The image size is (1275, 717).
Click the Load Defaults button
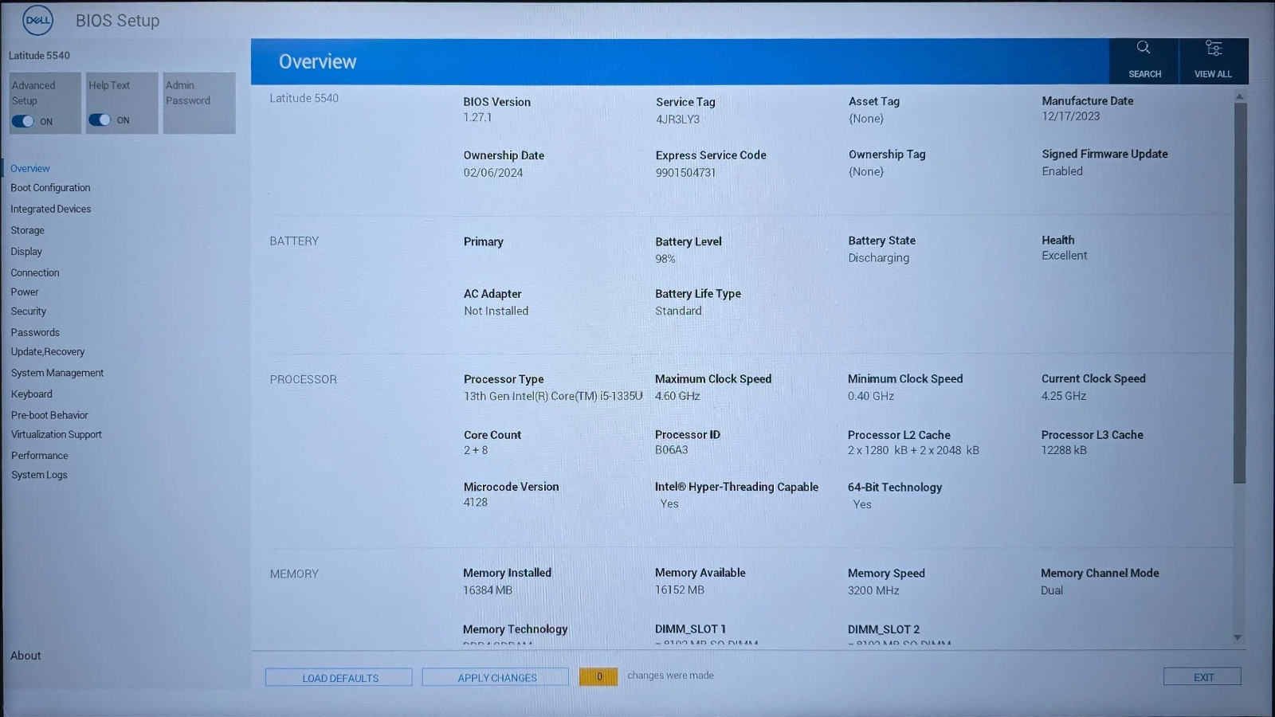click(x=339, y=677)
